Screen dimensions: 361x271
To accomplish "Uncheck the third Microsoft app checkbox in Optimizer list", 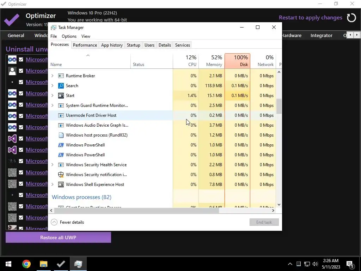I will coord(21,82).
